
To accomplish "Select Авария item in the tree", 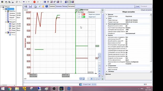I will (12, 17).
